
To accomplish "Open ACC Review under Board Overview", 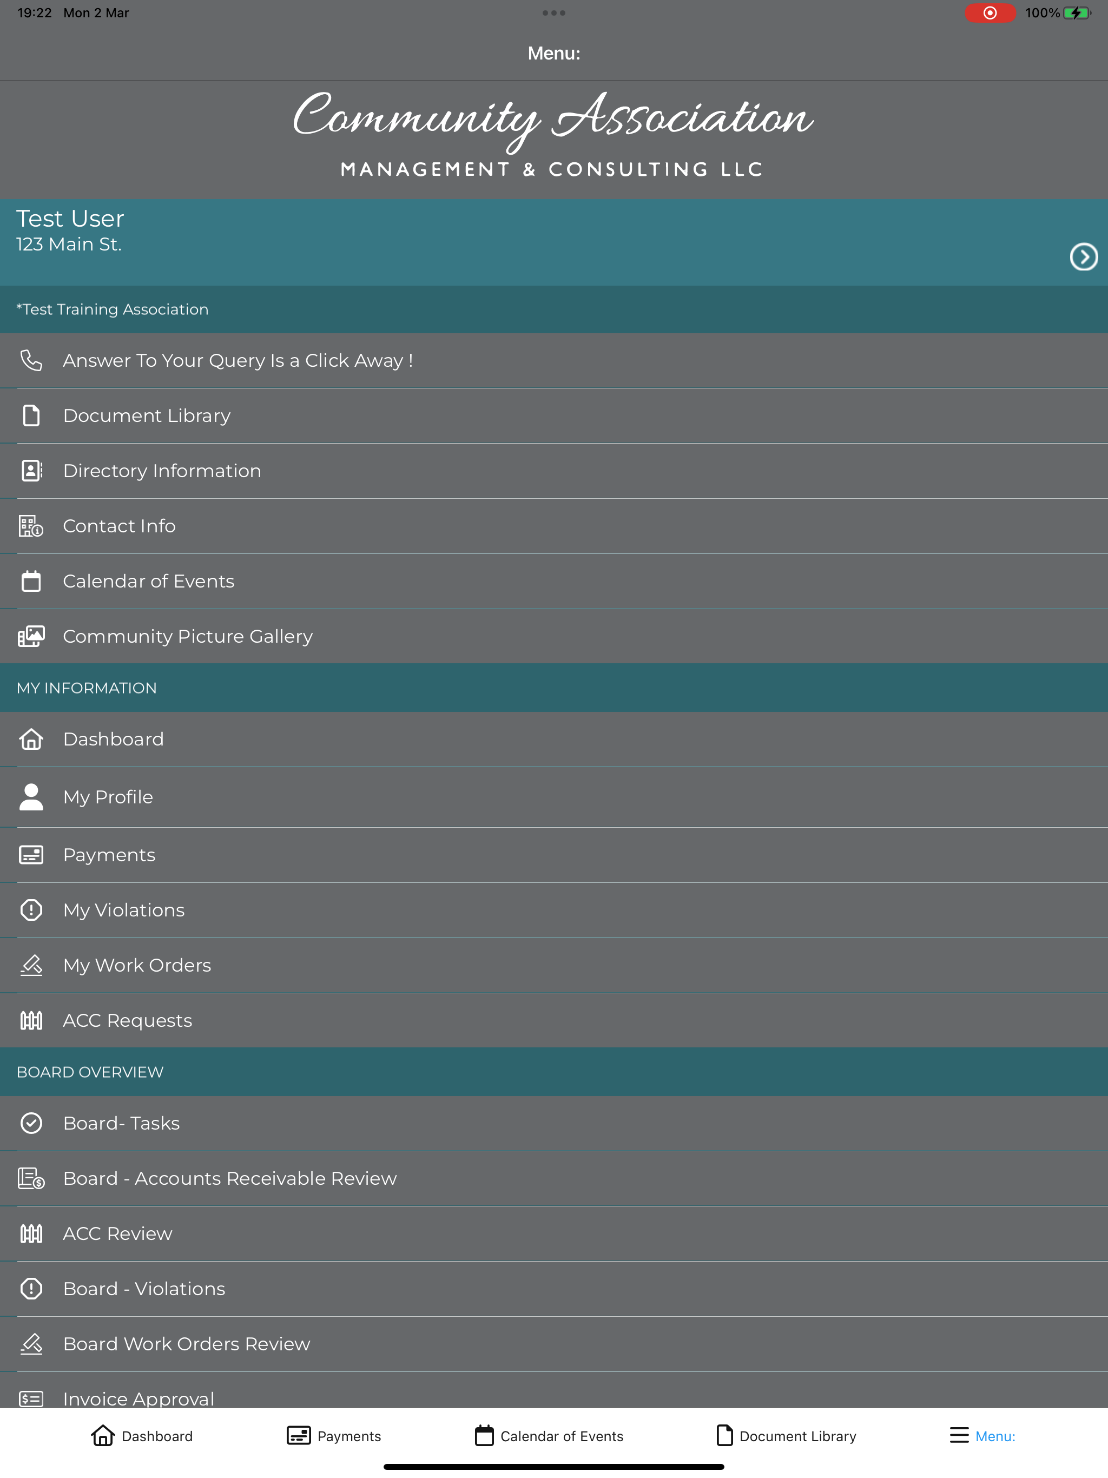I will point(554,1233).
